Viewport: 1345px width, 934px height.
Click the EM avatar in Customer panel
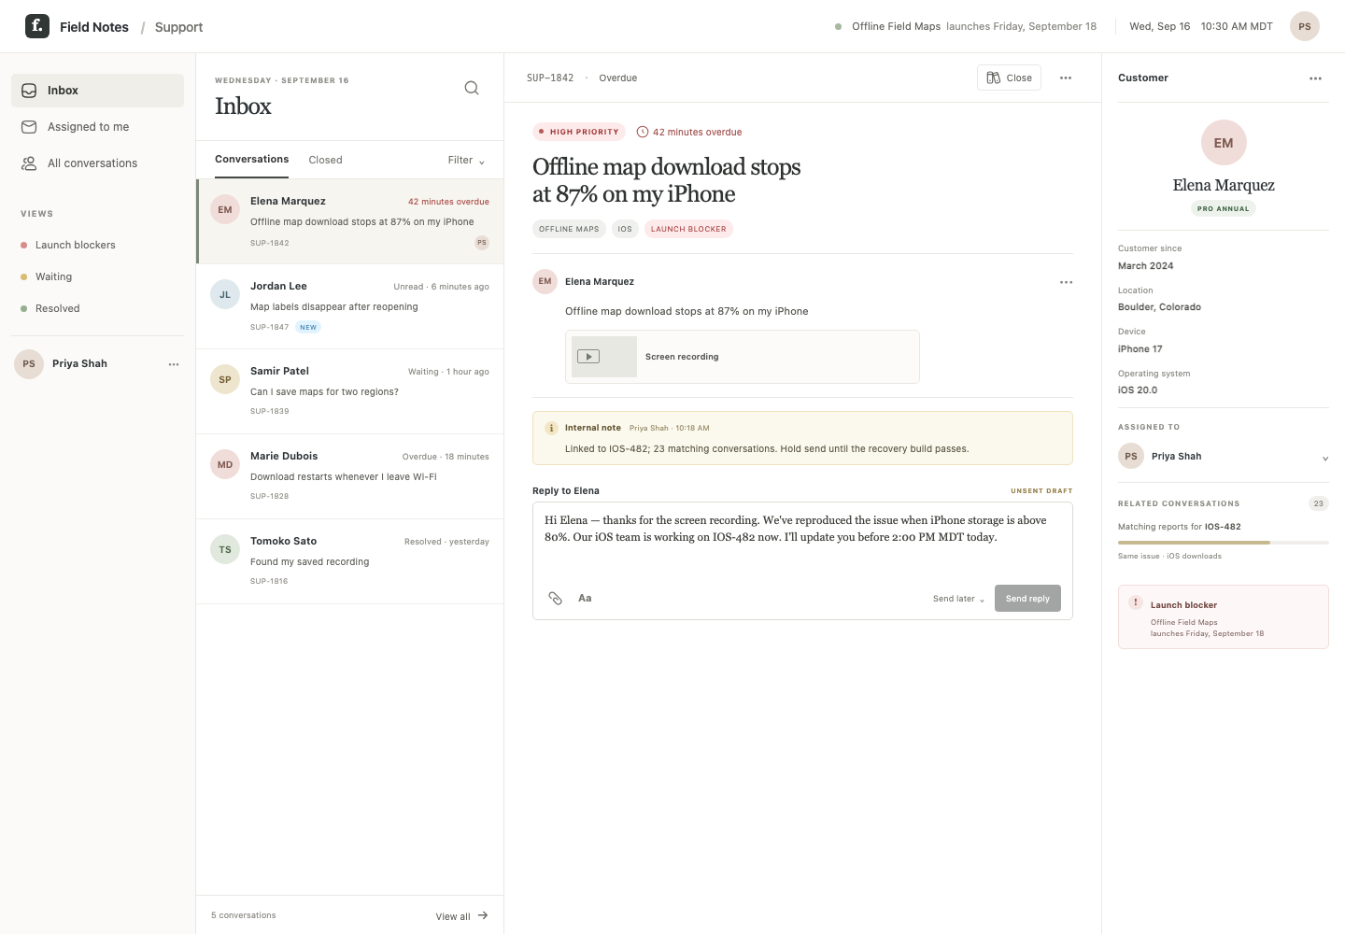click(1224, 143)
